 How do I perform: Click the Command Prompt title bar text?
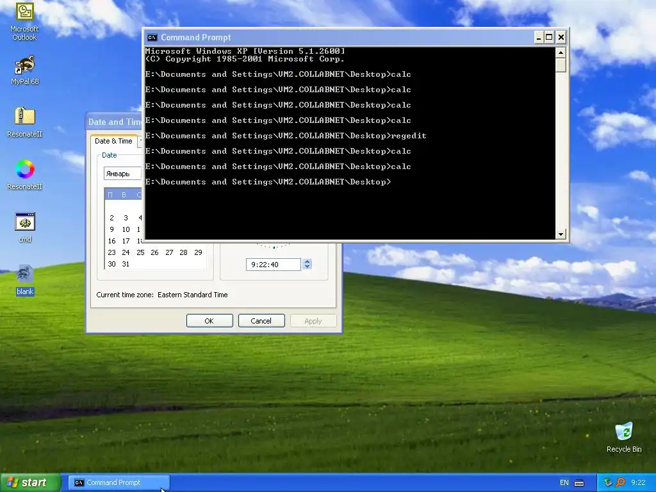(196, 37)
